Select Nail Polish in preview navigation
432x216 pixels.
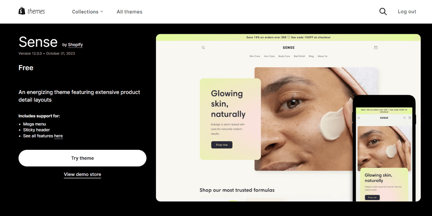(300, 56)
